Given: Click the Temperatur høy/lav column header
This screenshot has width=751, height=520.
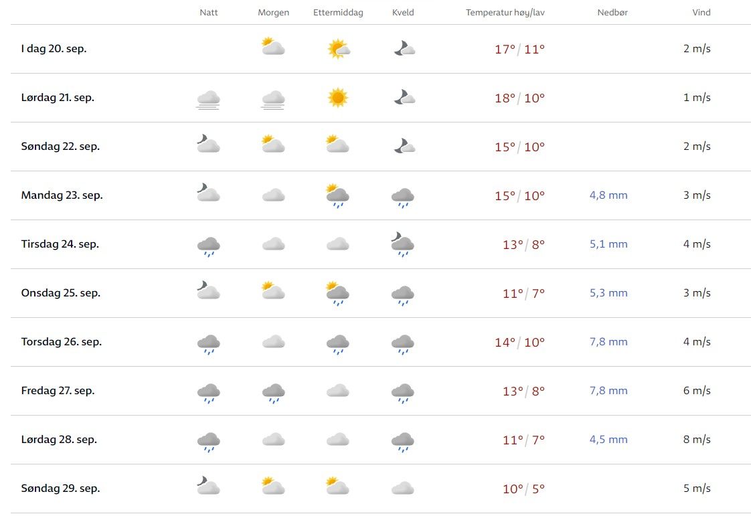Looking at the screenshot, I should [x=505, y=13].
